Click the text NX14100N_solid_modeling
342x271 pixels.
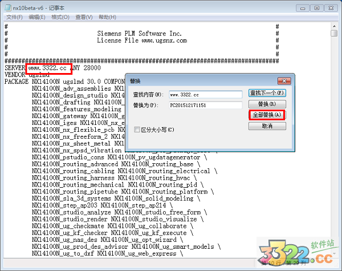[154, 199]
